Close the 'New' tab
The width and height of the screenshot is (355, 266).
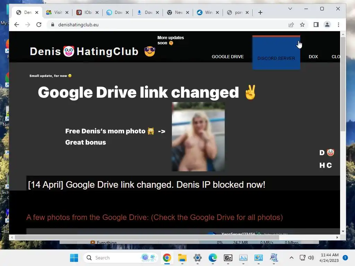pos(188,12)
